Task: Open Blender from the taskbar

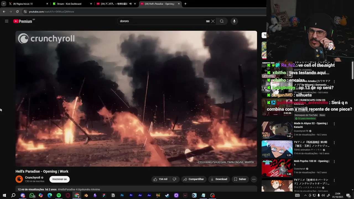Action: tap(86, 195)
